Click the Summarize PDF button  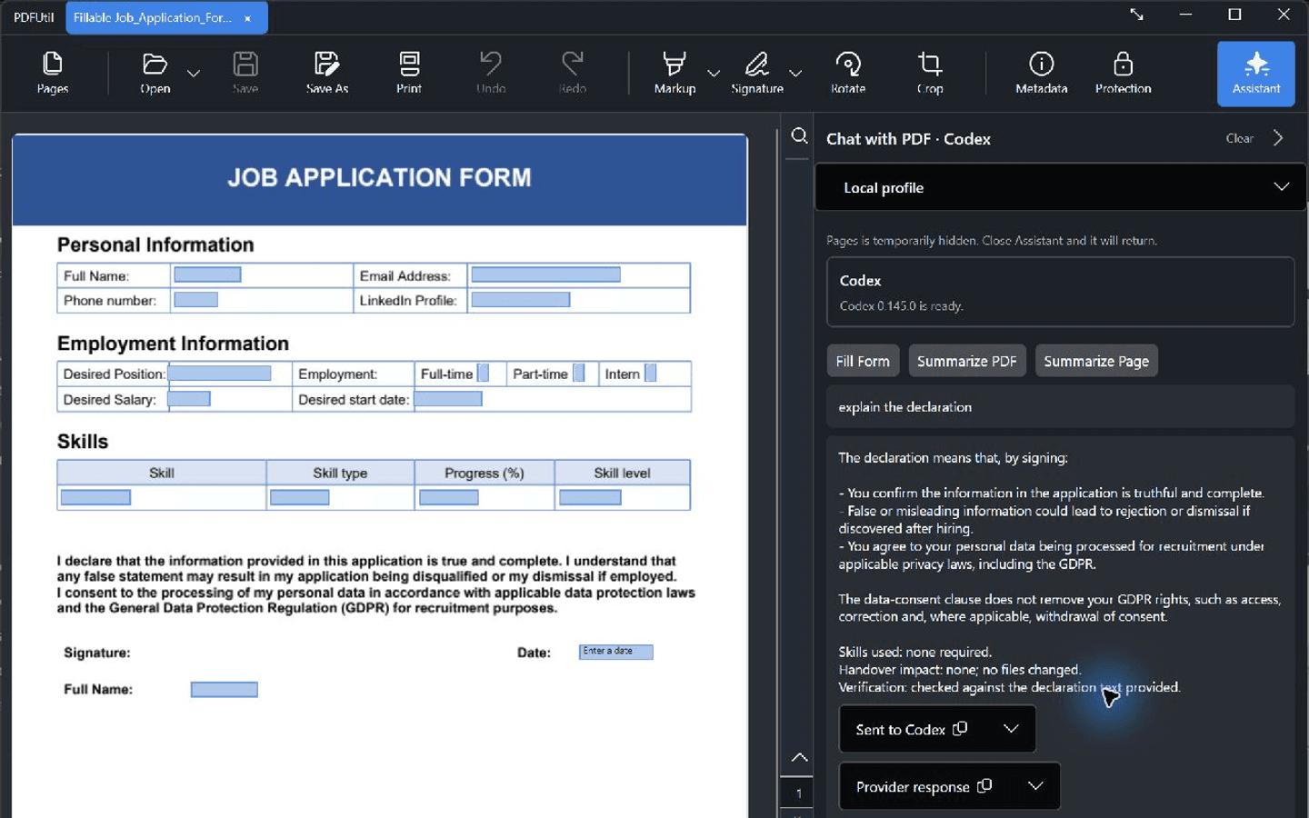tap(966, 361)
